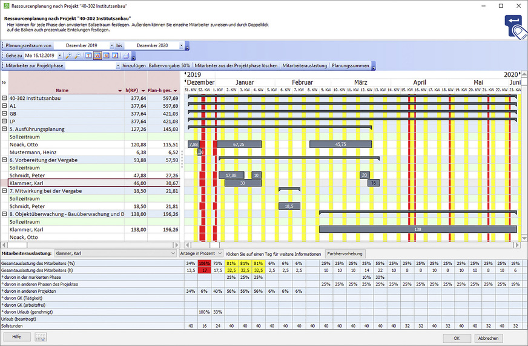The width and height of the screenshot is (528, 346).
Task: Collapse the 5. Ausführungsplanung phase
Action: (x=4, y=129)
